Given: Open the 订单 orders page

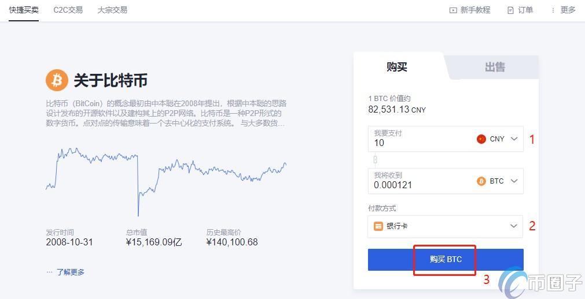Looking at the screenshot, I should click(525, 10).
